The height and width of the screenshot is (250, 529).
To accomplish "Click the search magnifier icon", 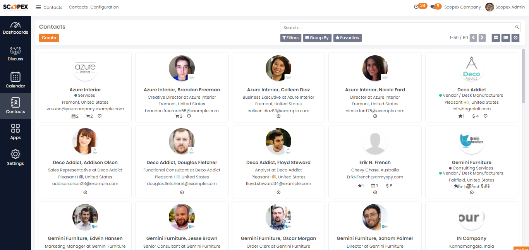I will click(517, 27).
